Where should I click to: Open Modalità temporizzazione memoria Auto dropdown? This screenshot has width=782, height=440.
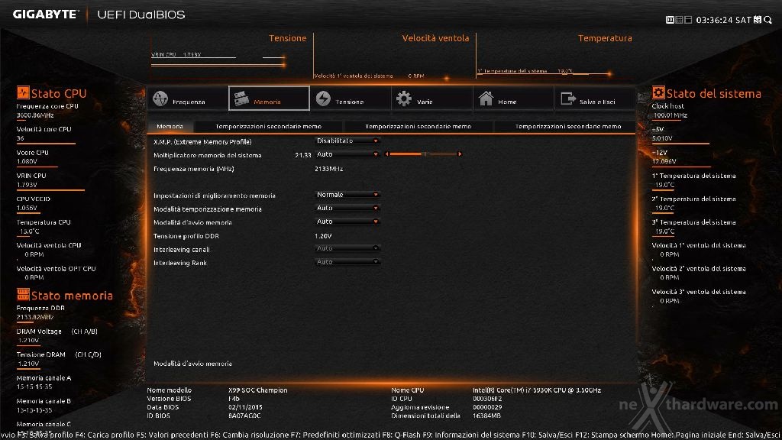click(347, 208)
